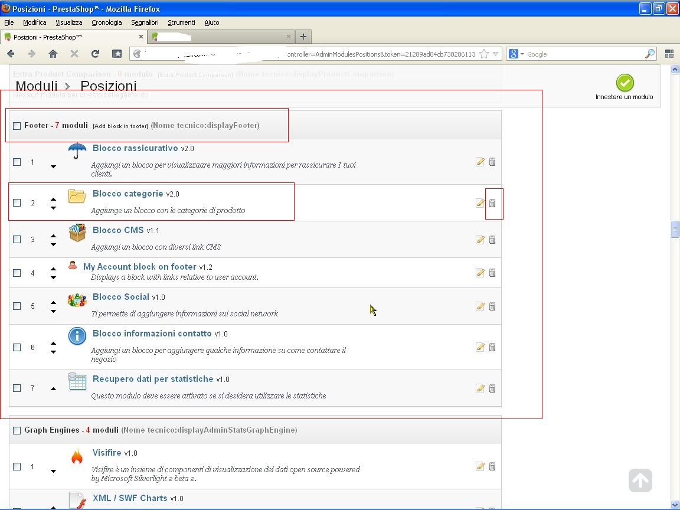680x510 pixels.
Task: Stop loading with the X toolbar icon
Action: (x=74, y=54)
